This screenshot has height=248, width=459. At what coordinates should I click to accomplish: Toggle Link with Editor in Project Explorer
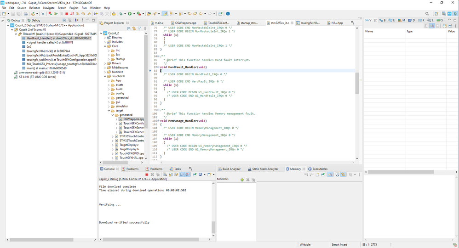coord(134,28)
